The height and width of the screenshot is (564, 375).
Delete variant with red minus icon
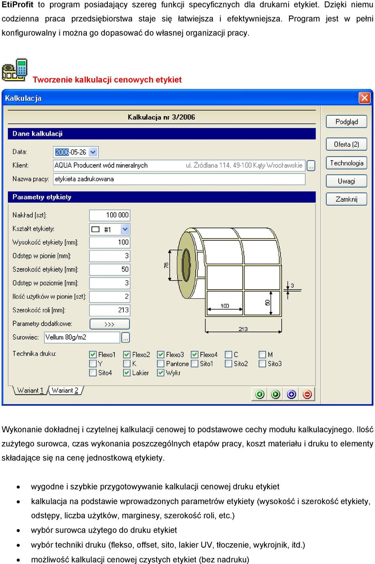(x=307, y=394)
